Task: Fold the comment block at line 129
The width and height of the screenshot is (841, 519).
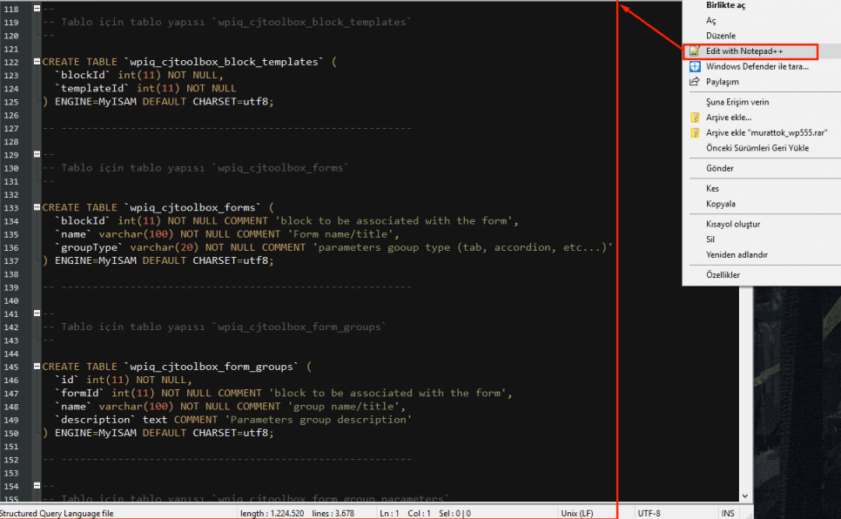Action: click(x=37, y=154)
